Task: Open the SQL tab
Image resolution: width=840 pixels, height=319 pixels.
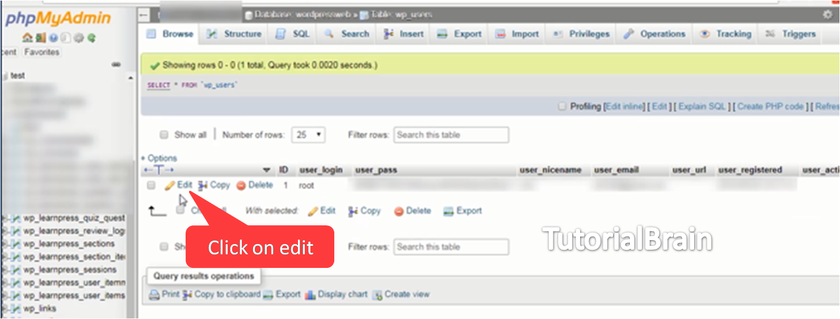Action: coord(293,34)
